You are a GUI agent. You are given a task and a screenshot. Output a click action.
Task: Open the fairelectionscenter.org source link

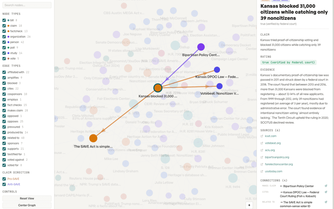click(x=279, y=164)
